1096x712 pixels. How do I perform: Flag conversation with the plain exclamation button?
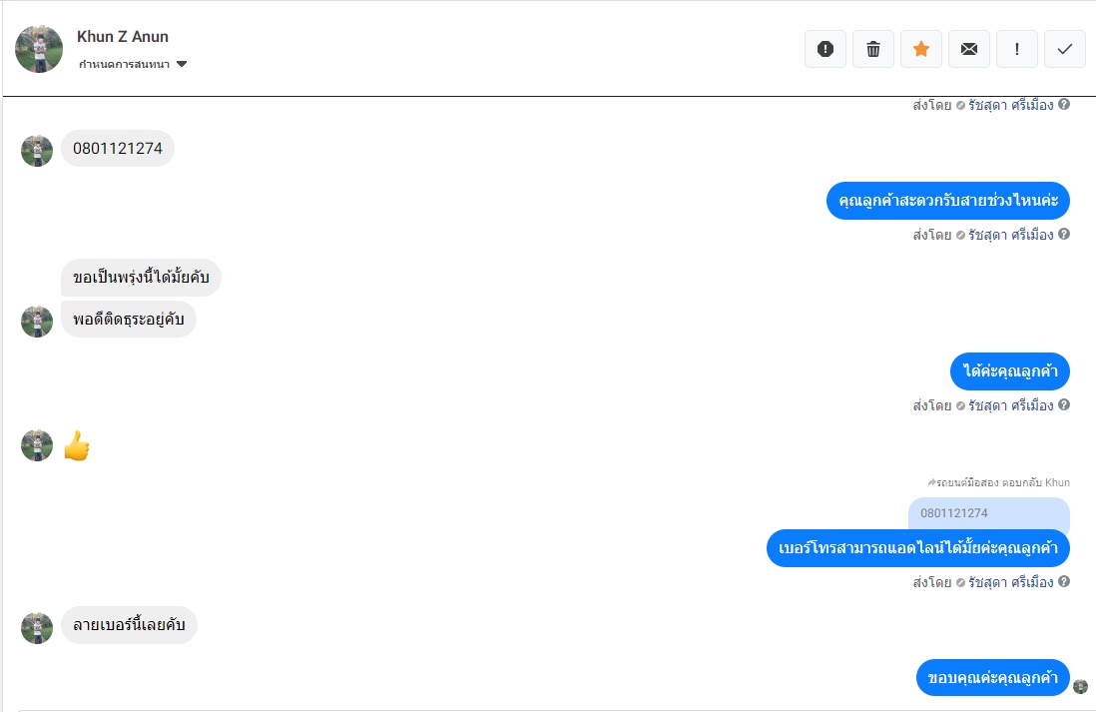tap(1017, 49)
